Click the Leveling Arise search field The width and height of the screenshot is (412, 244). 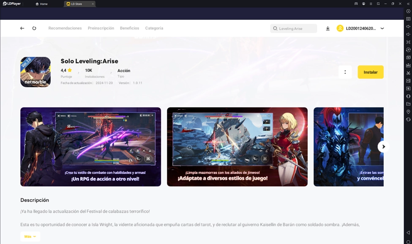pyautogui.click(x=294, y=28)
